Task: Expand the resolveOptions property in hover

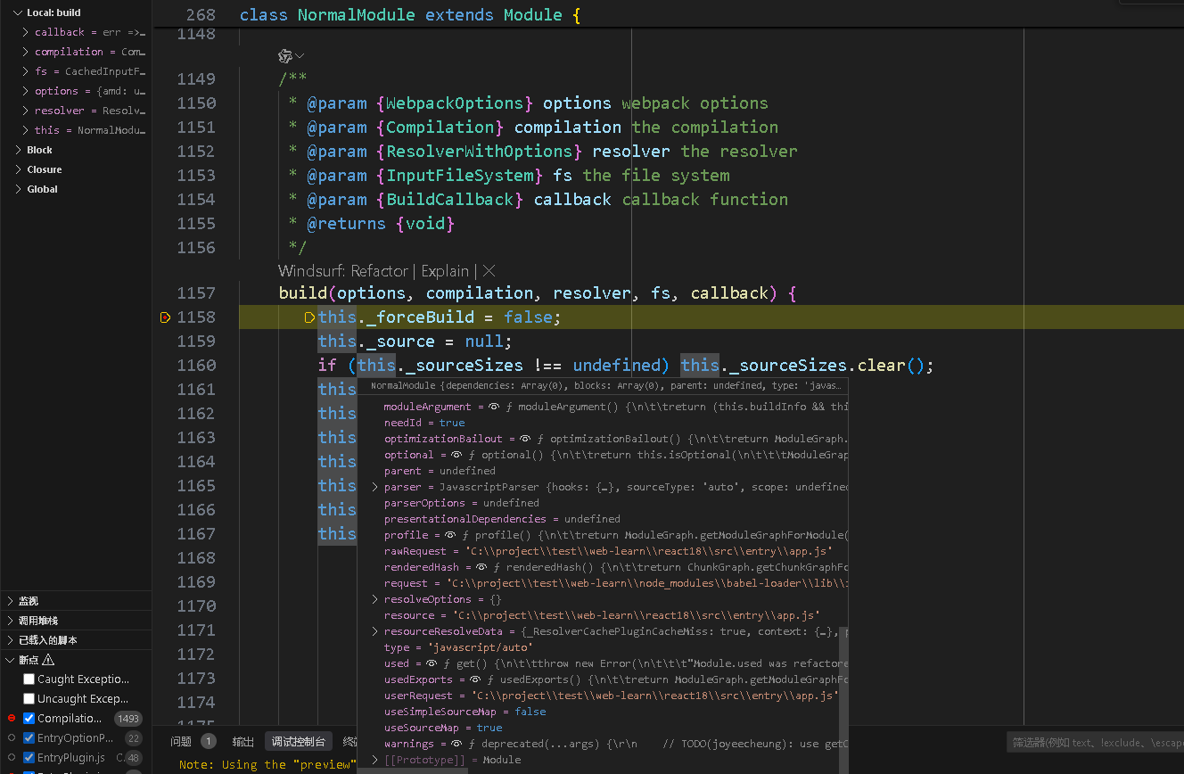Action: point(374,599)
